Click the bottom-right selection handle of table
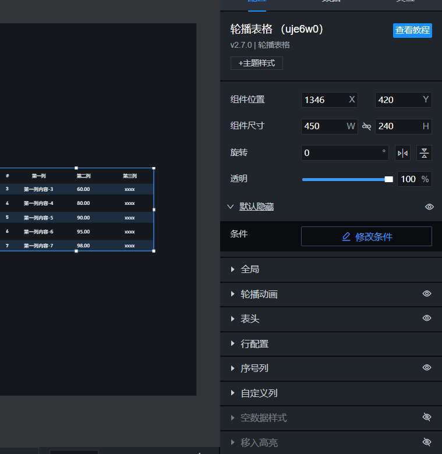Image resolution: width=442 pixels, height=454 pixels. 154,251
